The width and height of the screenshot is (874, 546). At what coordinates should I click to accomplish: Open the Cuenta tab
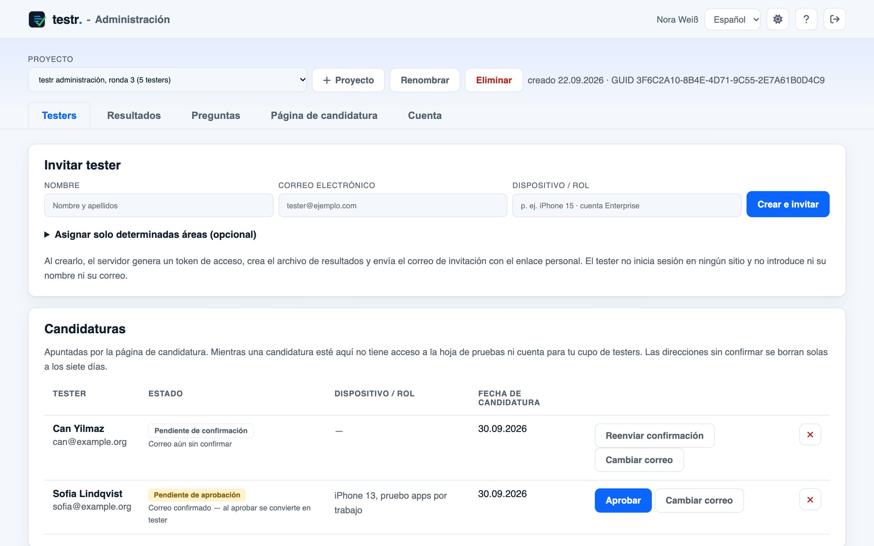pos(425,115)
